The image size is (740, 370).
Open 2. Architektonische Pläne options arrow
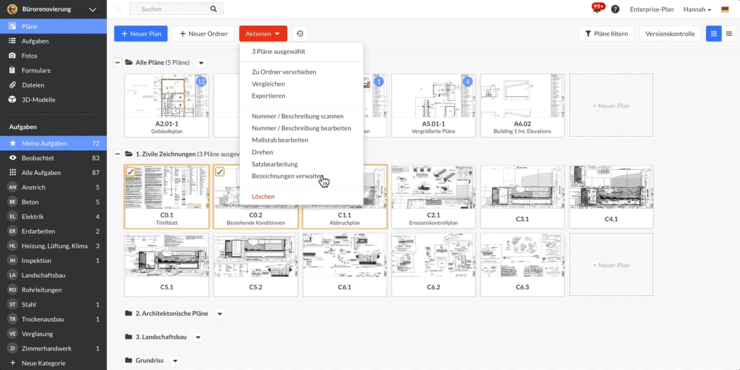220,314
